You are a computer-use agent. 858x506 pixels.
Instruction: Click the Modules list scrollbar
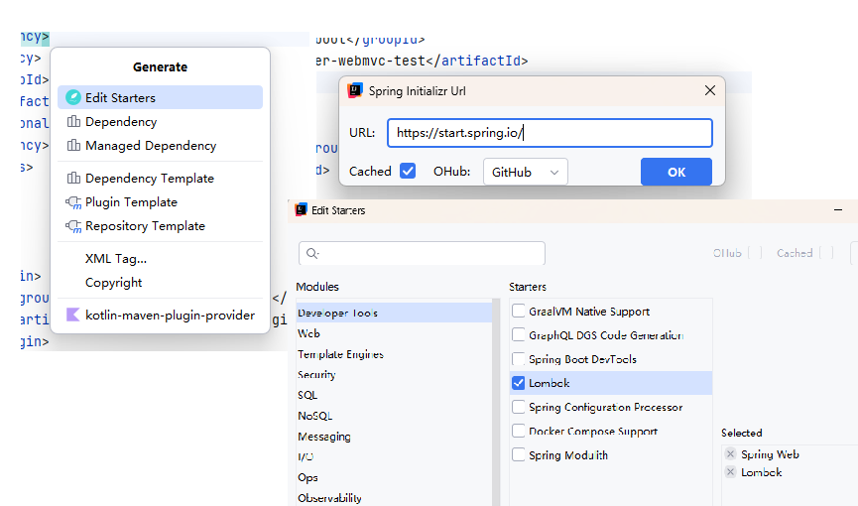point(496,402)
